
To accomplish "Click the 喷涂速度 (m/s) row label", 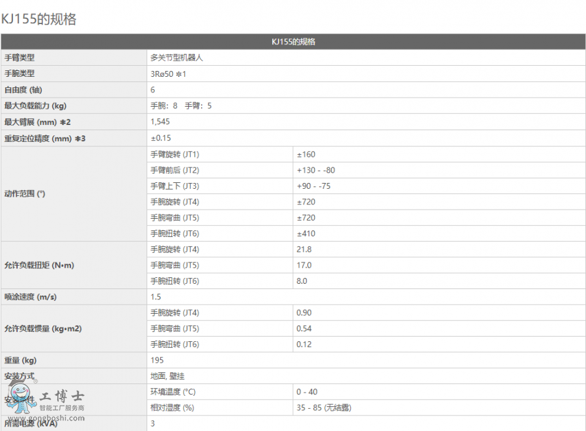I will point(31,297).
